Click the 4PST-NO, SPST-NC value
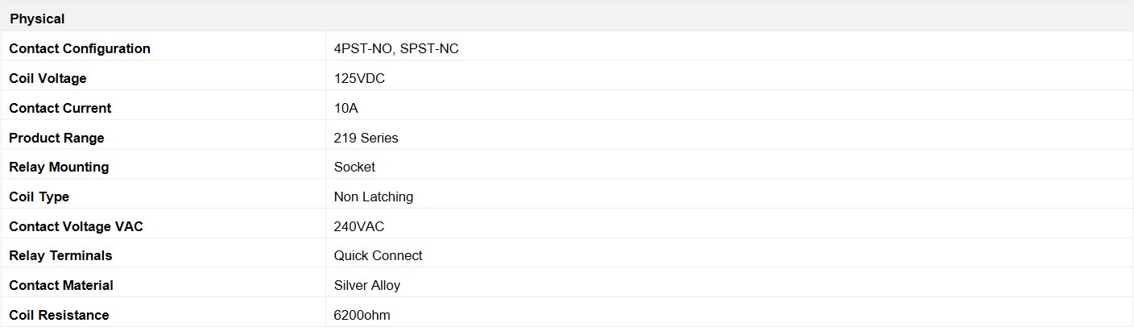The image size is (1134, 331). coord(396,48)
